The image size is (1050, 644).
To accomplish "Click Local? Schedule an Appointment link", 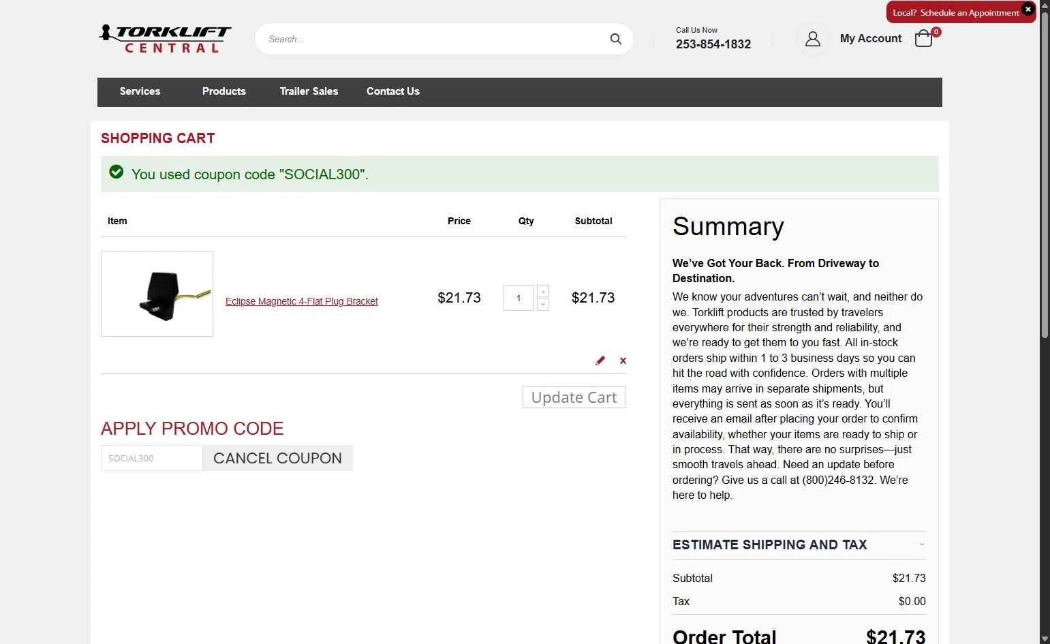I will [956, 13].
